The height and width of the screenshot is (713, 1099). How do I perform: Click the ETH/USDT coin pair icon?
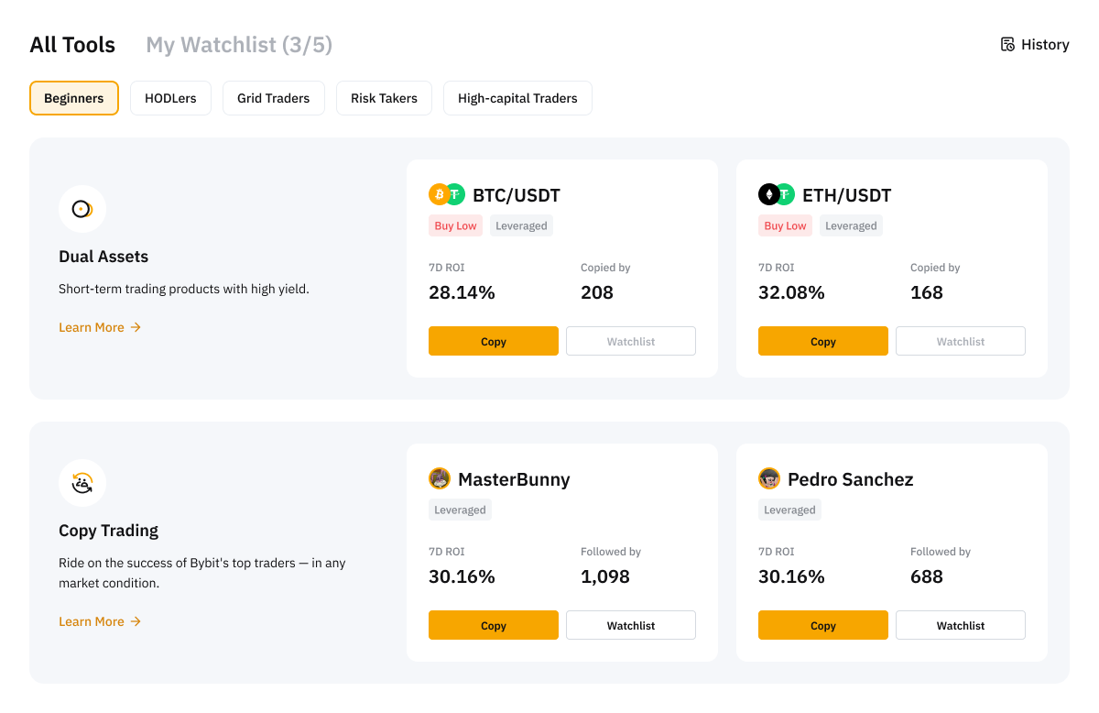[777, 194]
